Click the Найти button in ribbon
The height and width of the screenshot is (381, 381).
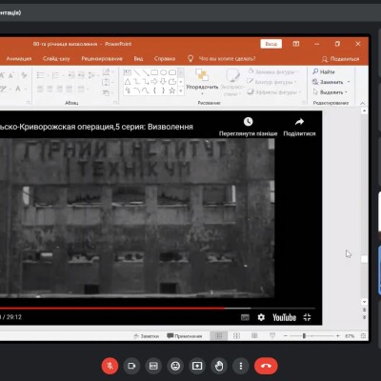coord(324,71)
